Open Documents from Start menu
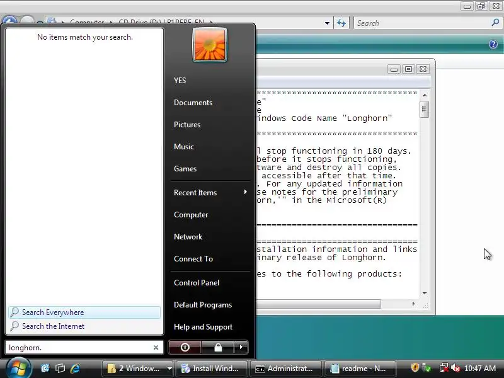504x378 pixels. (193, 103)
